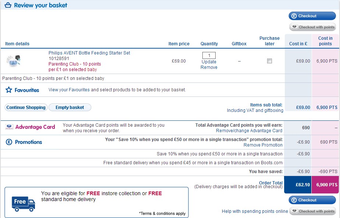Open Help with spending points online

pyautogui.click(x=255, y=211)
